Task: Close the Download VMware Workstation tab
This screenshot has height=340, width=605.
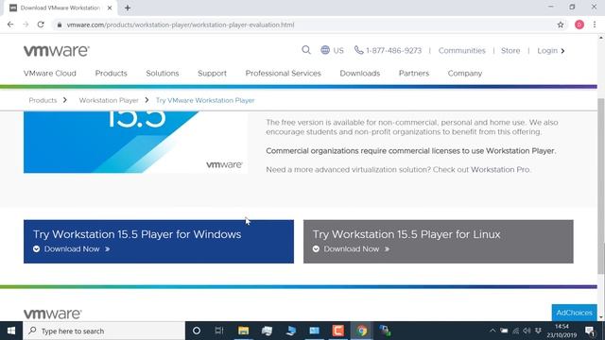Action: [110, 8]
